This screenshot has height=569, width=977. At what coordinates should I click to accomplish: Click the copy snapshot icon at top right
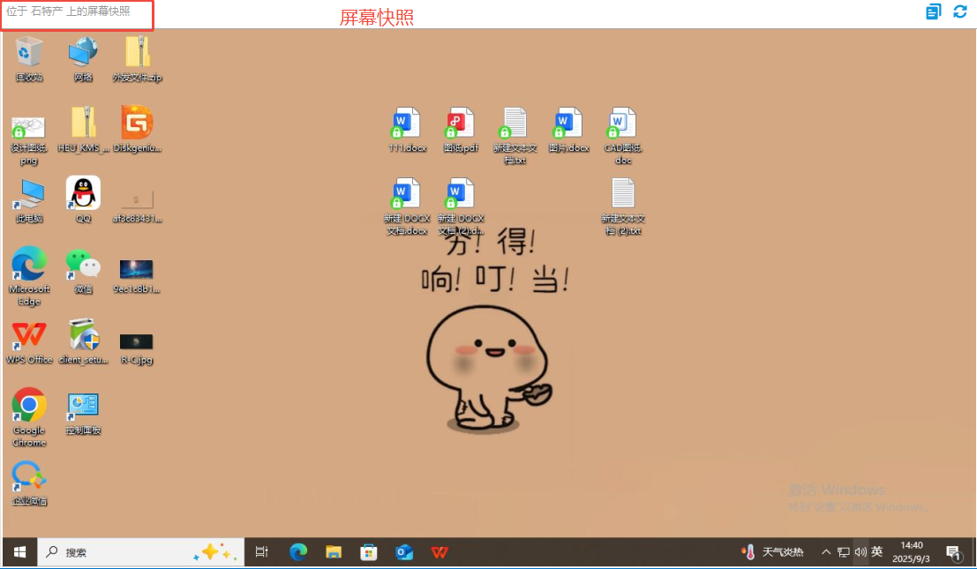tap(934, 11)
